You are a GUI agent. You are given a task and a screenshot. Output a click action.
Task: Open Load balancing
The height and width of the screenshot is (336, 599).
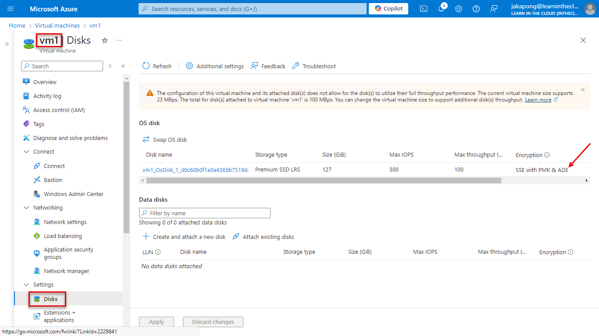(x=63, y=236)
